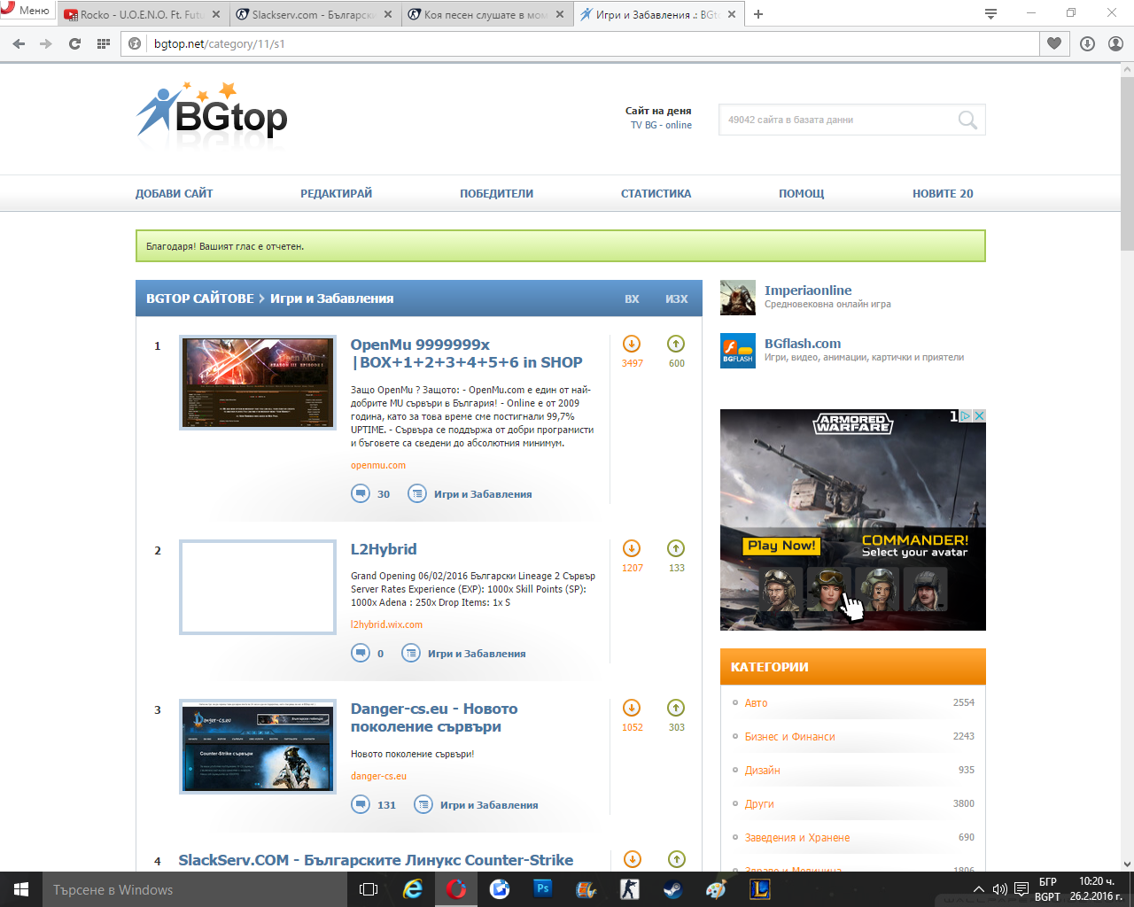This screenshot has height=907, width=1134.
Task: Open the 'Дизайн' category
Action: click(x=762, y=770)
